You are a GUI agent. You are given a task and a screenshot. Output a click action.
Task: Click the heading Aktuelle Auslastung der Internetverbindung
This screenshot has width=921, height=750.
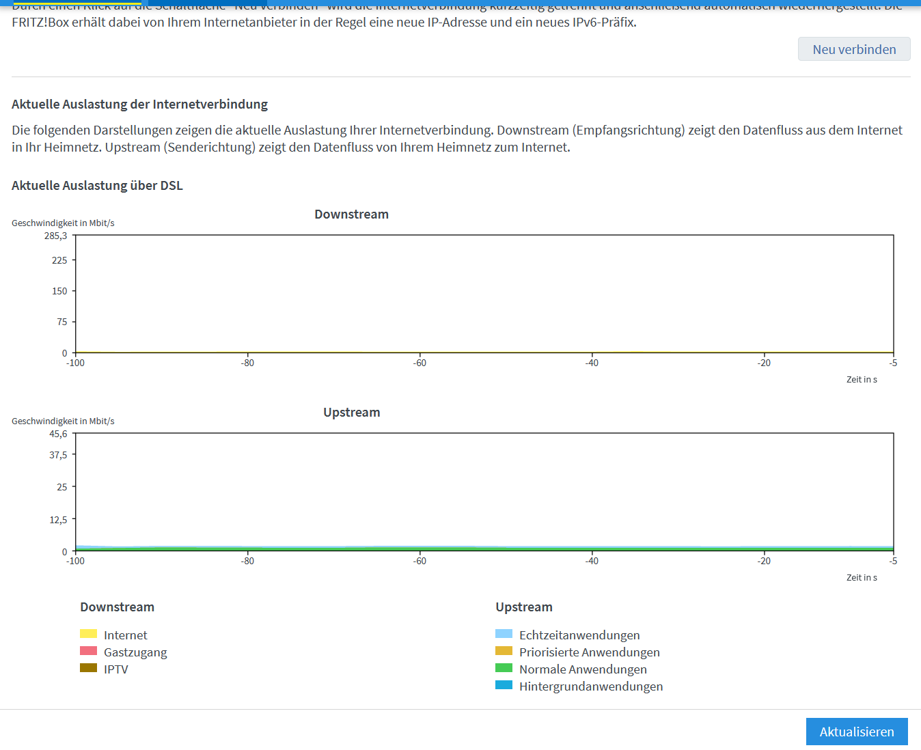point(139,105)
